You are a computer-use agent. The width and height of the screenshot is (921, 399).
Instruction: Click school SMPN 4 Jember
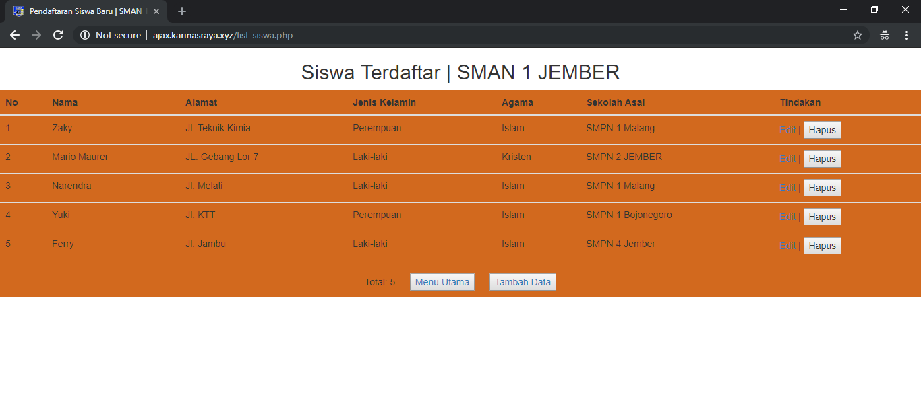click(x=620, y=244)
